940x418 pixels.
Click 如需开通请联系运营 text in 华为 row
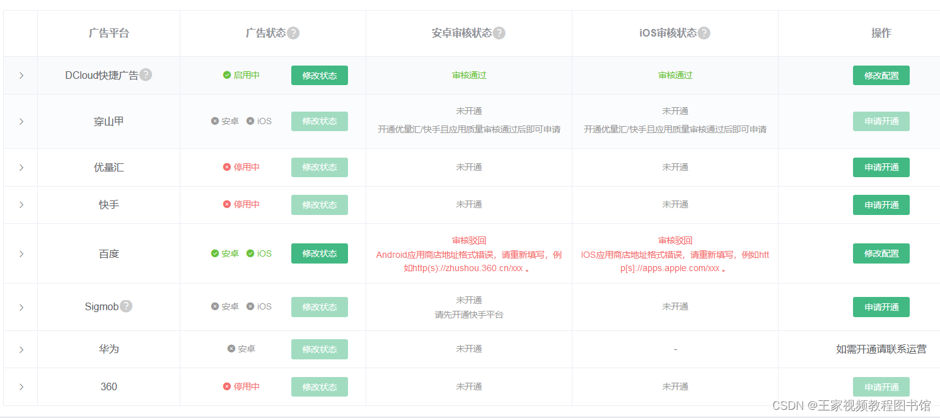coord(881,349)
